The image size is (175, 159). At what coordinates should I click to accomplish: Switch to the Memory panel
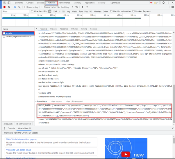(x=77, y=3)
